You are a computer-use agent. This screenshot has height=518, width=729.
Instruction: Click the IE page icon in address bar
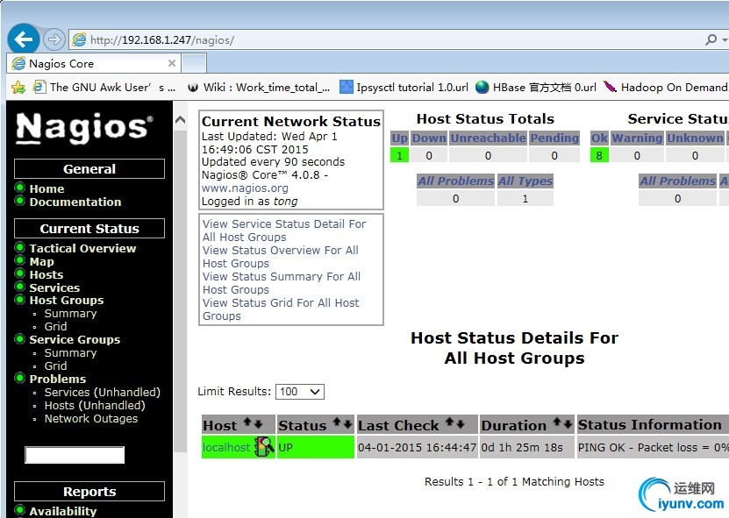point(79,40)
